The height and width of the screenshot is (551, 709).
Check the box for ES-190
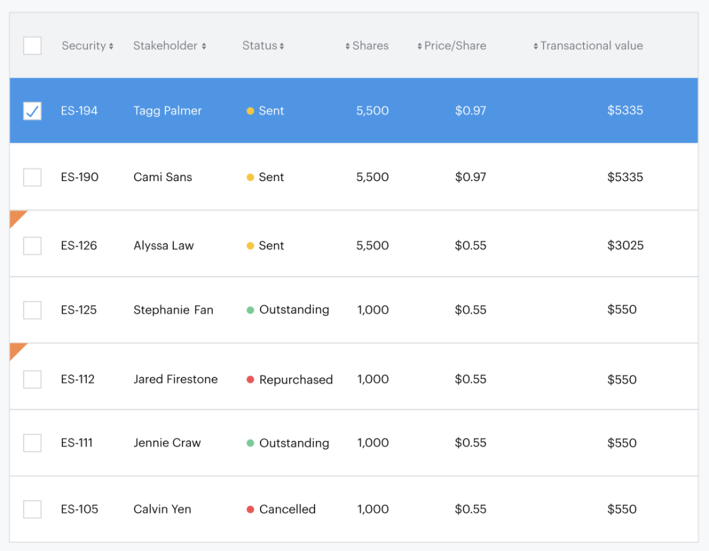(x=32, y=177)
